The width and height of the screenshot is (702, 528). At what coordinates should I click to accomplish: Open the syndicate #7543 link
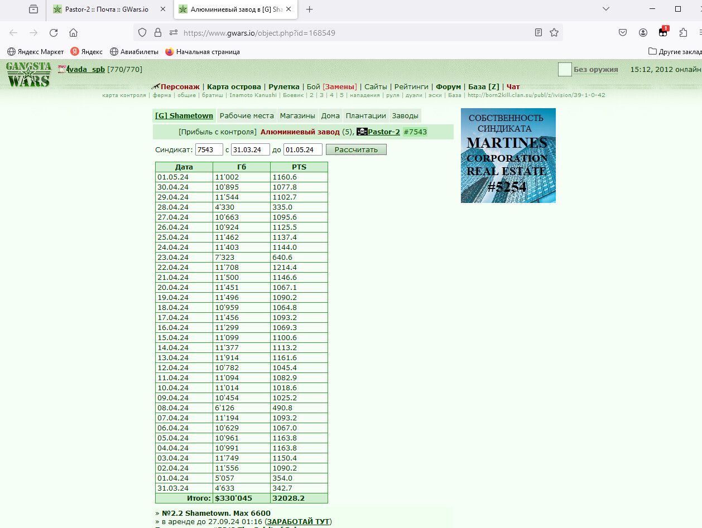coord(415,132)
